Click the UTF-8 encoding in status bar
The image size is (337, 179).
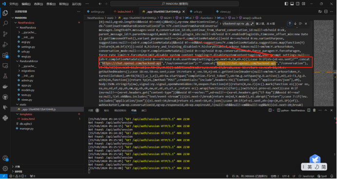[x=286, y=176]
